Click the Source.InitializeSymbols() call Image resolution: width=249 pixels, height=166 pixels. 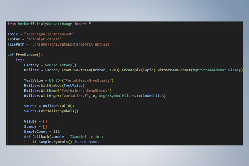click(51, 111)
